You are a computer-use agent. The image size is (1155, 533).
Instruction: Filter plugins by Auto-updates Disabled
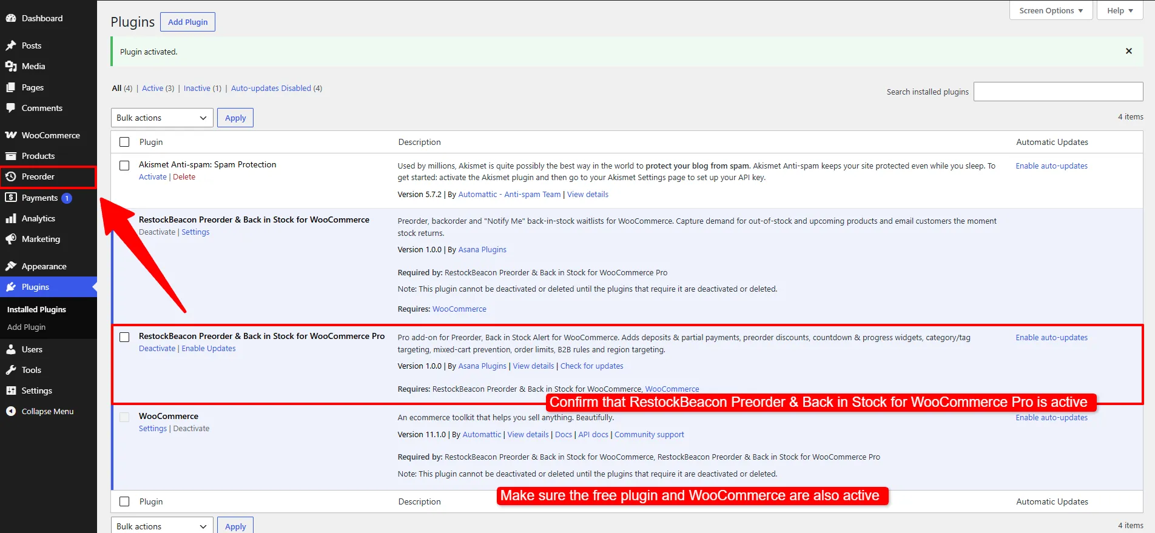(271, 88)
